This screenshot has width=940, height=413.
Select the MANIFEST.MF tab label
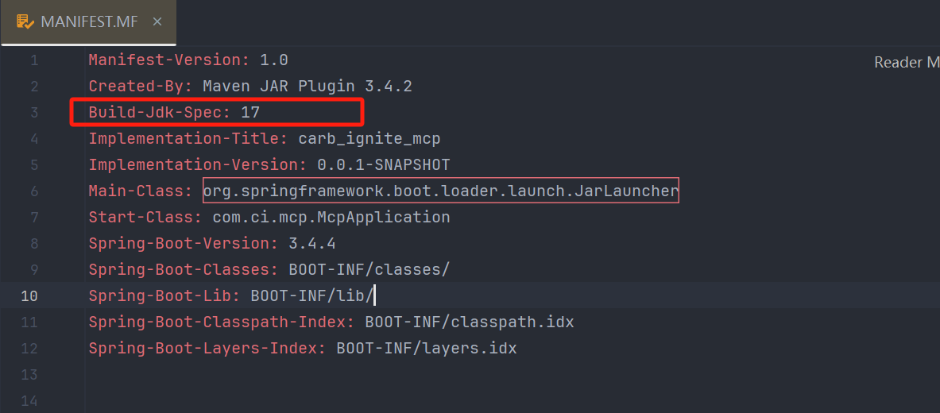[x=88, y=21]
